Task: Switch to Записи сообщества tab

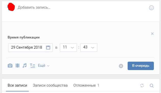Action: pyautogui.click(x=50, y=85)
